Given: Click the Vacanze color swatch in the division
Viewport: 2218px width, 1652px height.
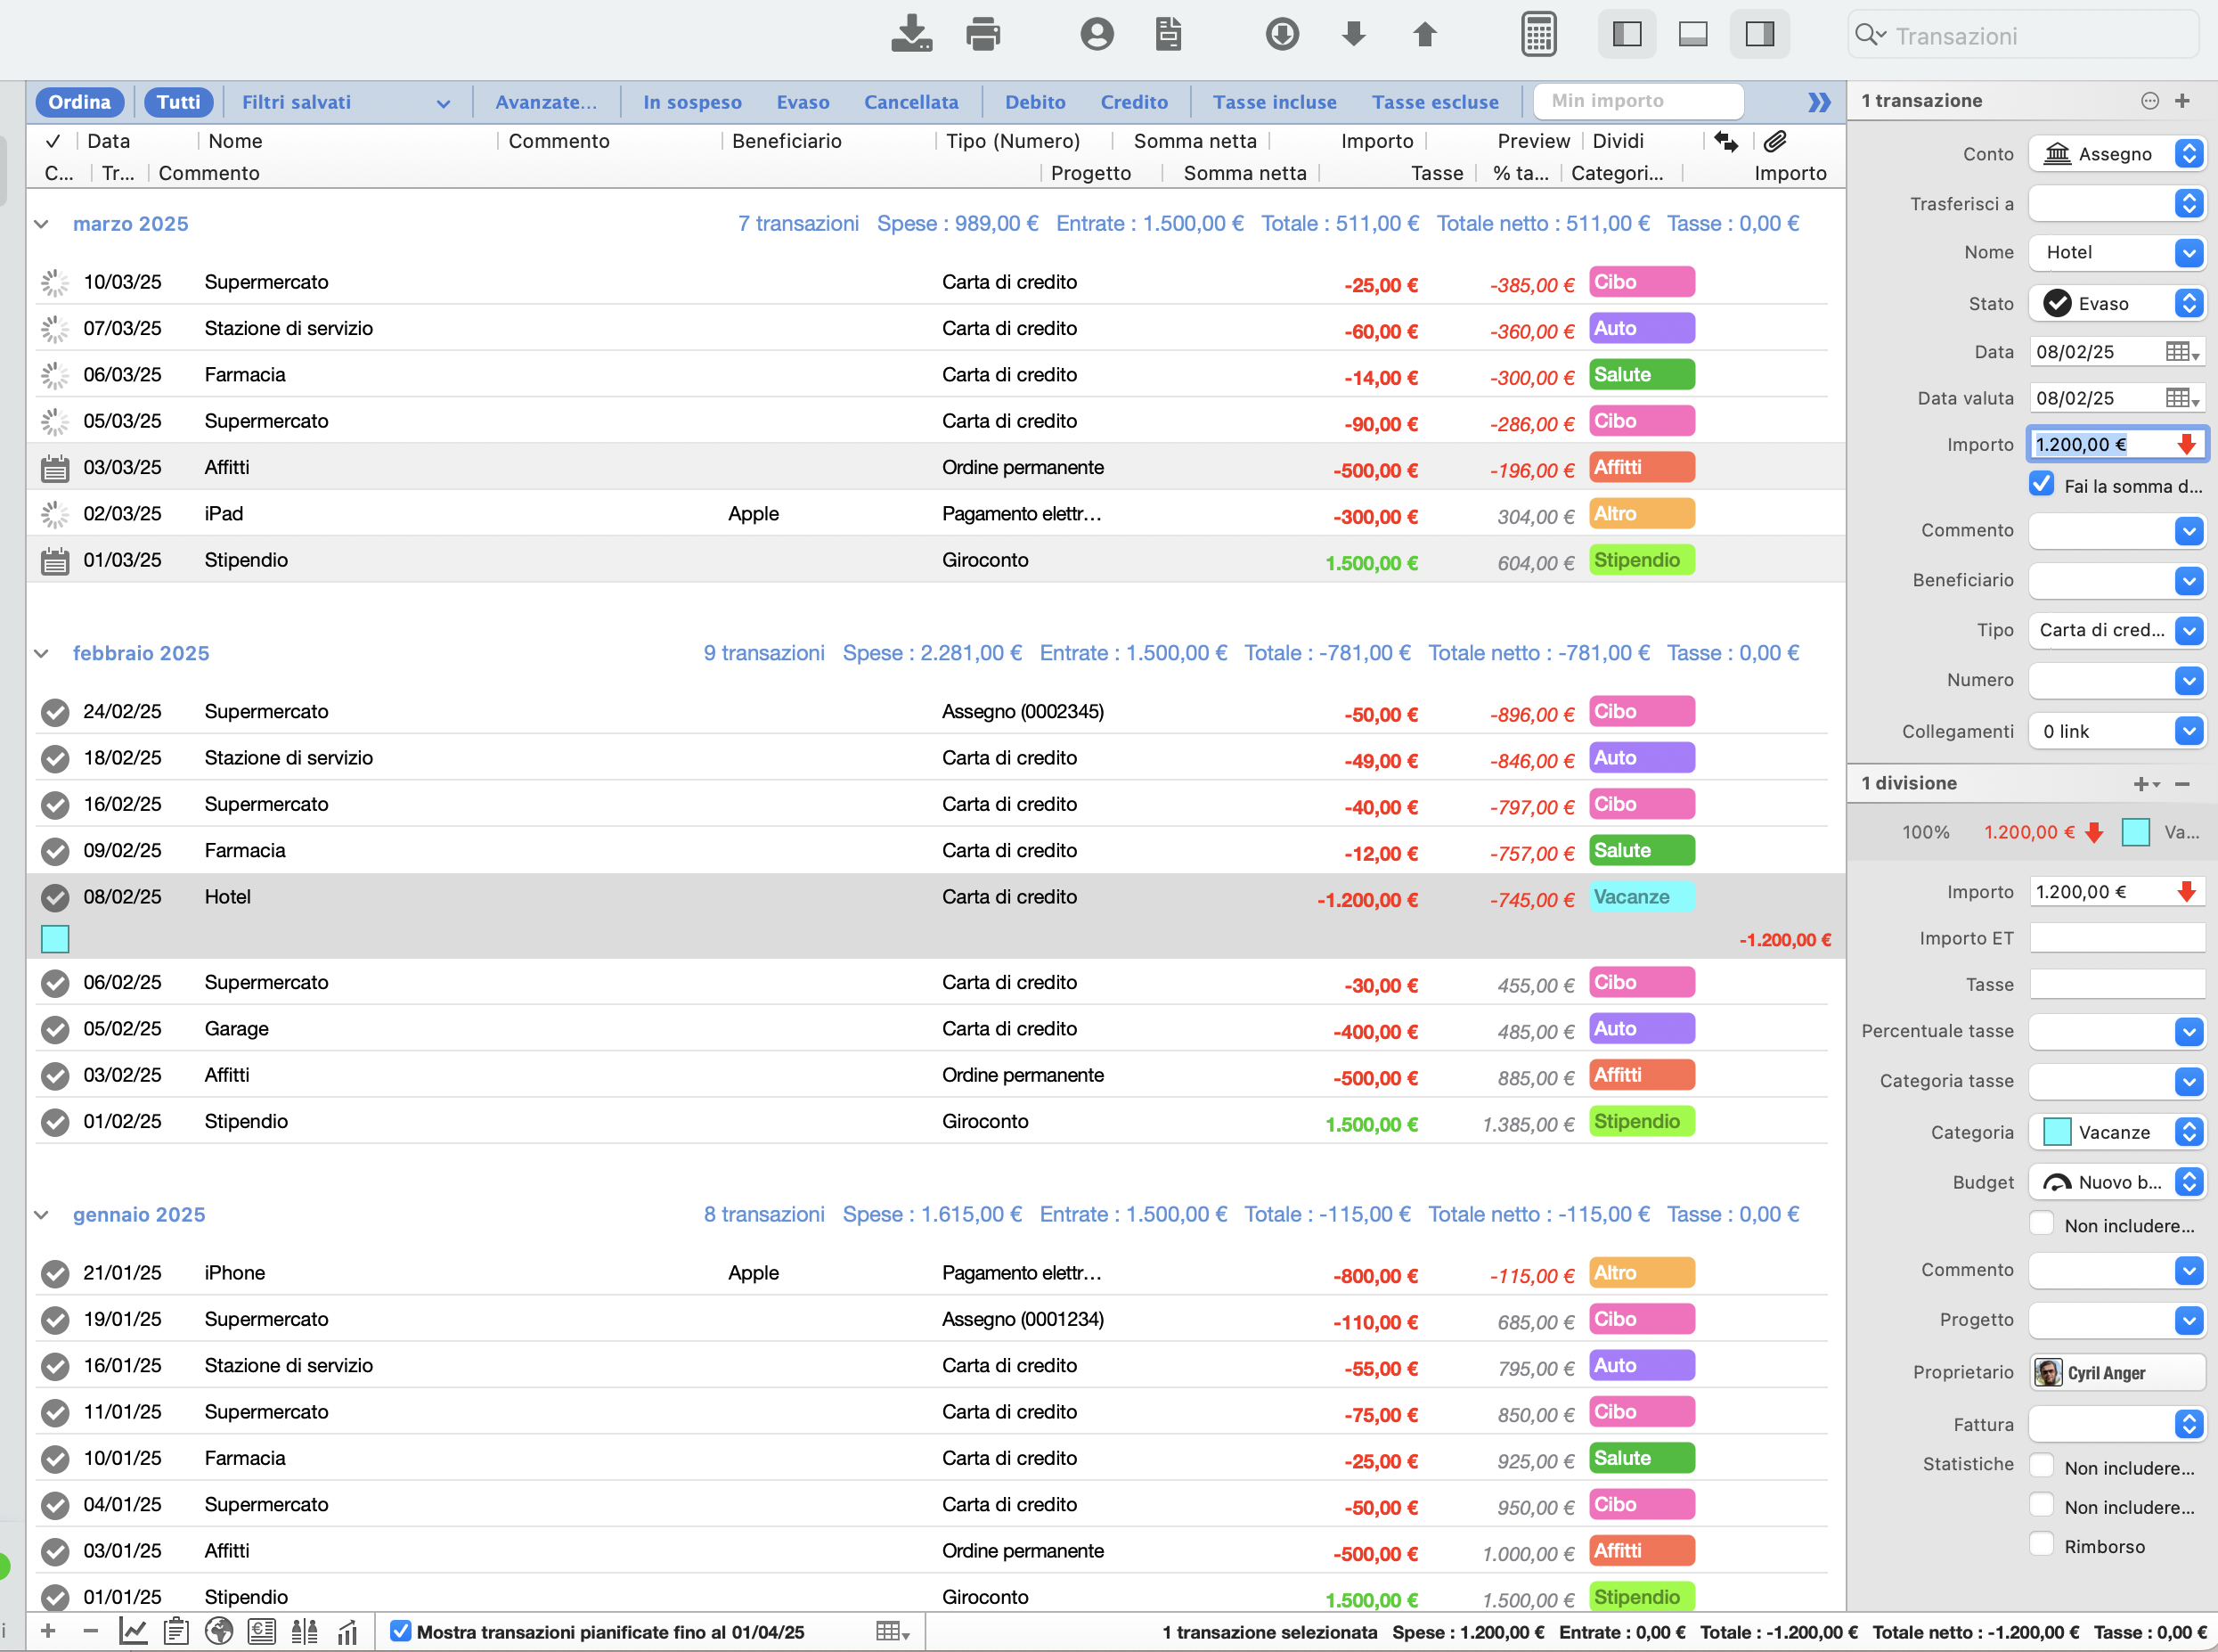Looking at the screenshot, I should 2136,831.
